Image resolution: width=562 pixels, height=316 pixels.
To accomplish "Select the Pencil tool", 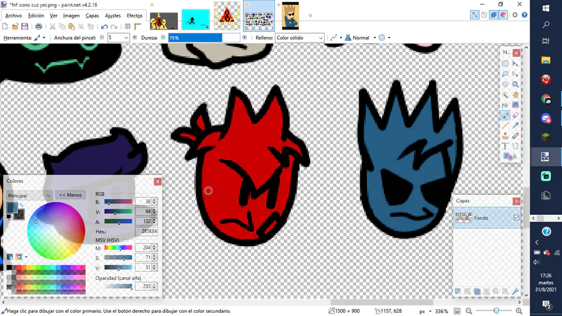I will click(x=505, y=126).
